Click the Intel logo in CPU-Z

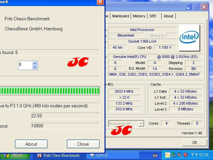click(x=189, y=38)
